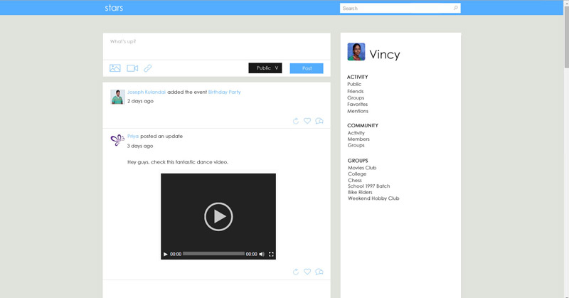Focus the What's up? text box
The height and width of the screenshot is (298, 569).
217,46
